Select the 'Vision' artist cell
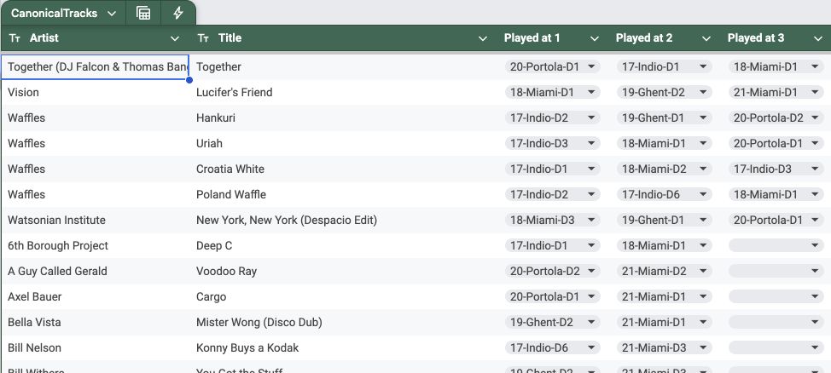831x373 pixels. [x=95, y=92]
